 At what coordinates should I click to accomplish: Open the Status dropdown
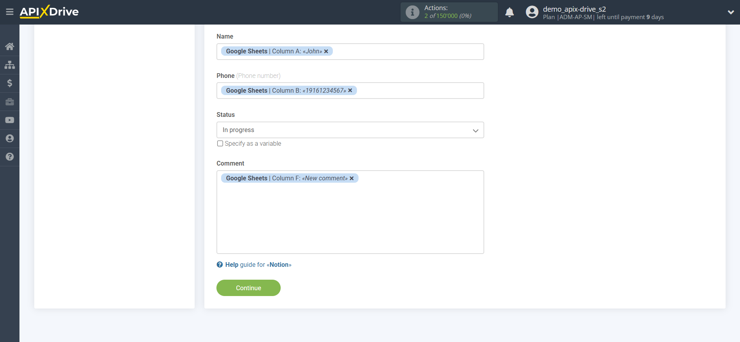point(350,130)
